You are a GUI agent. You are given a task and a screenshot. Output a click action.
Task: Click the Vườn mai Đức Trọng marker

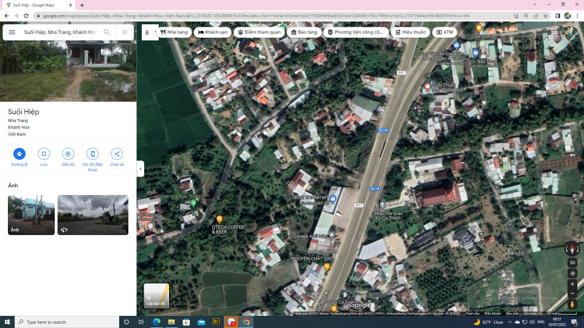pos(193,203)
